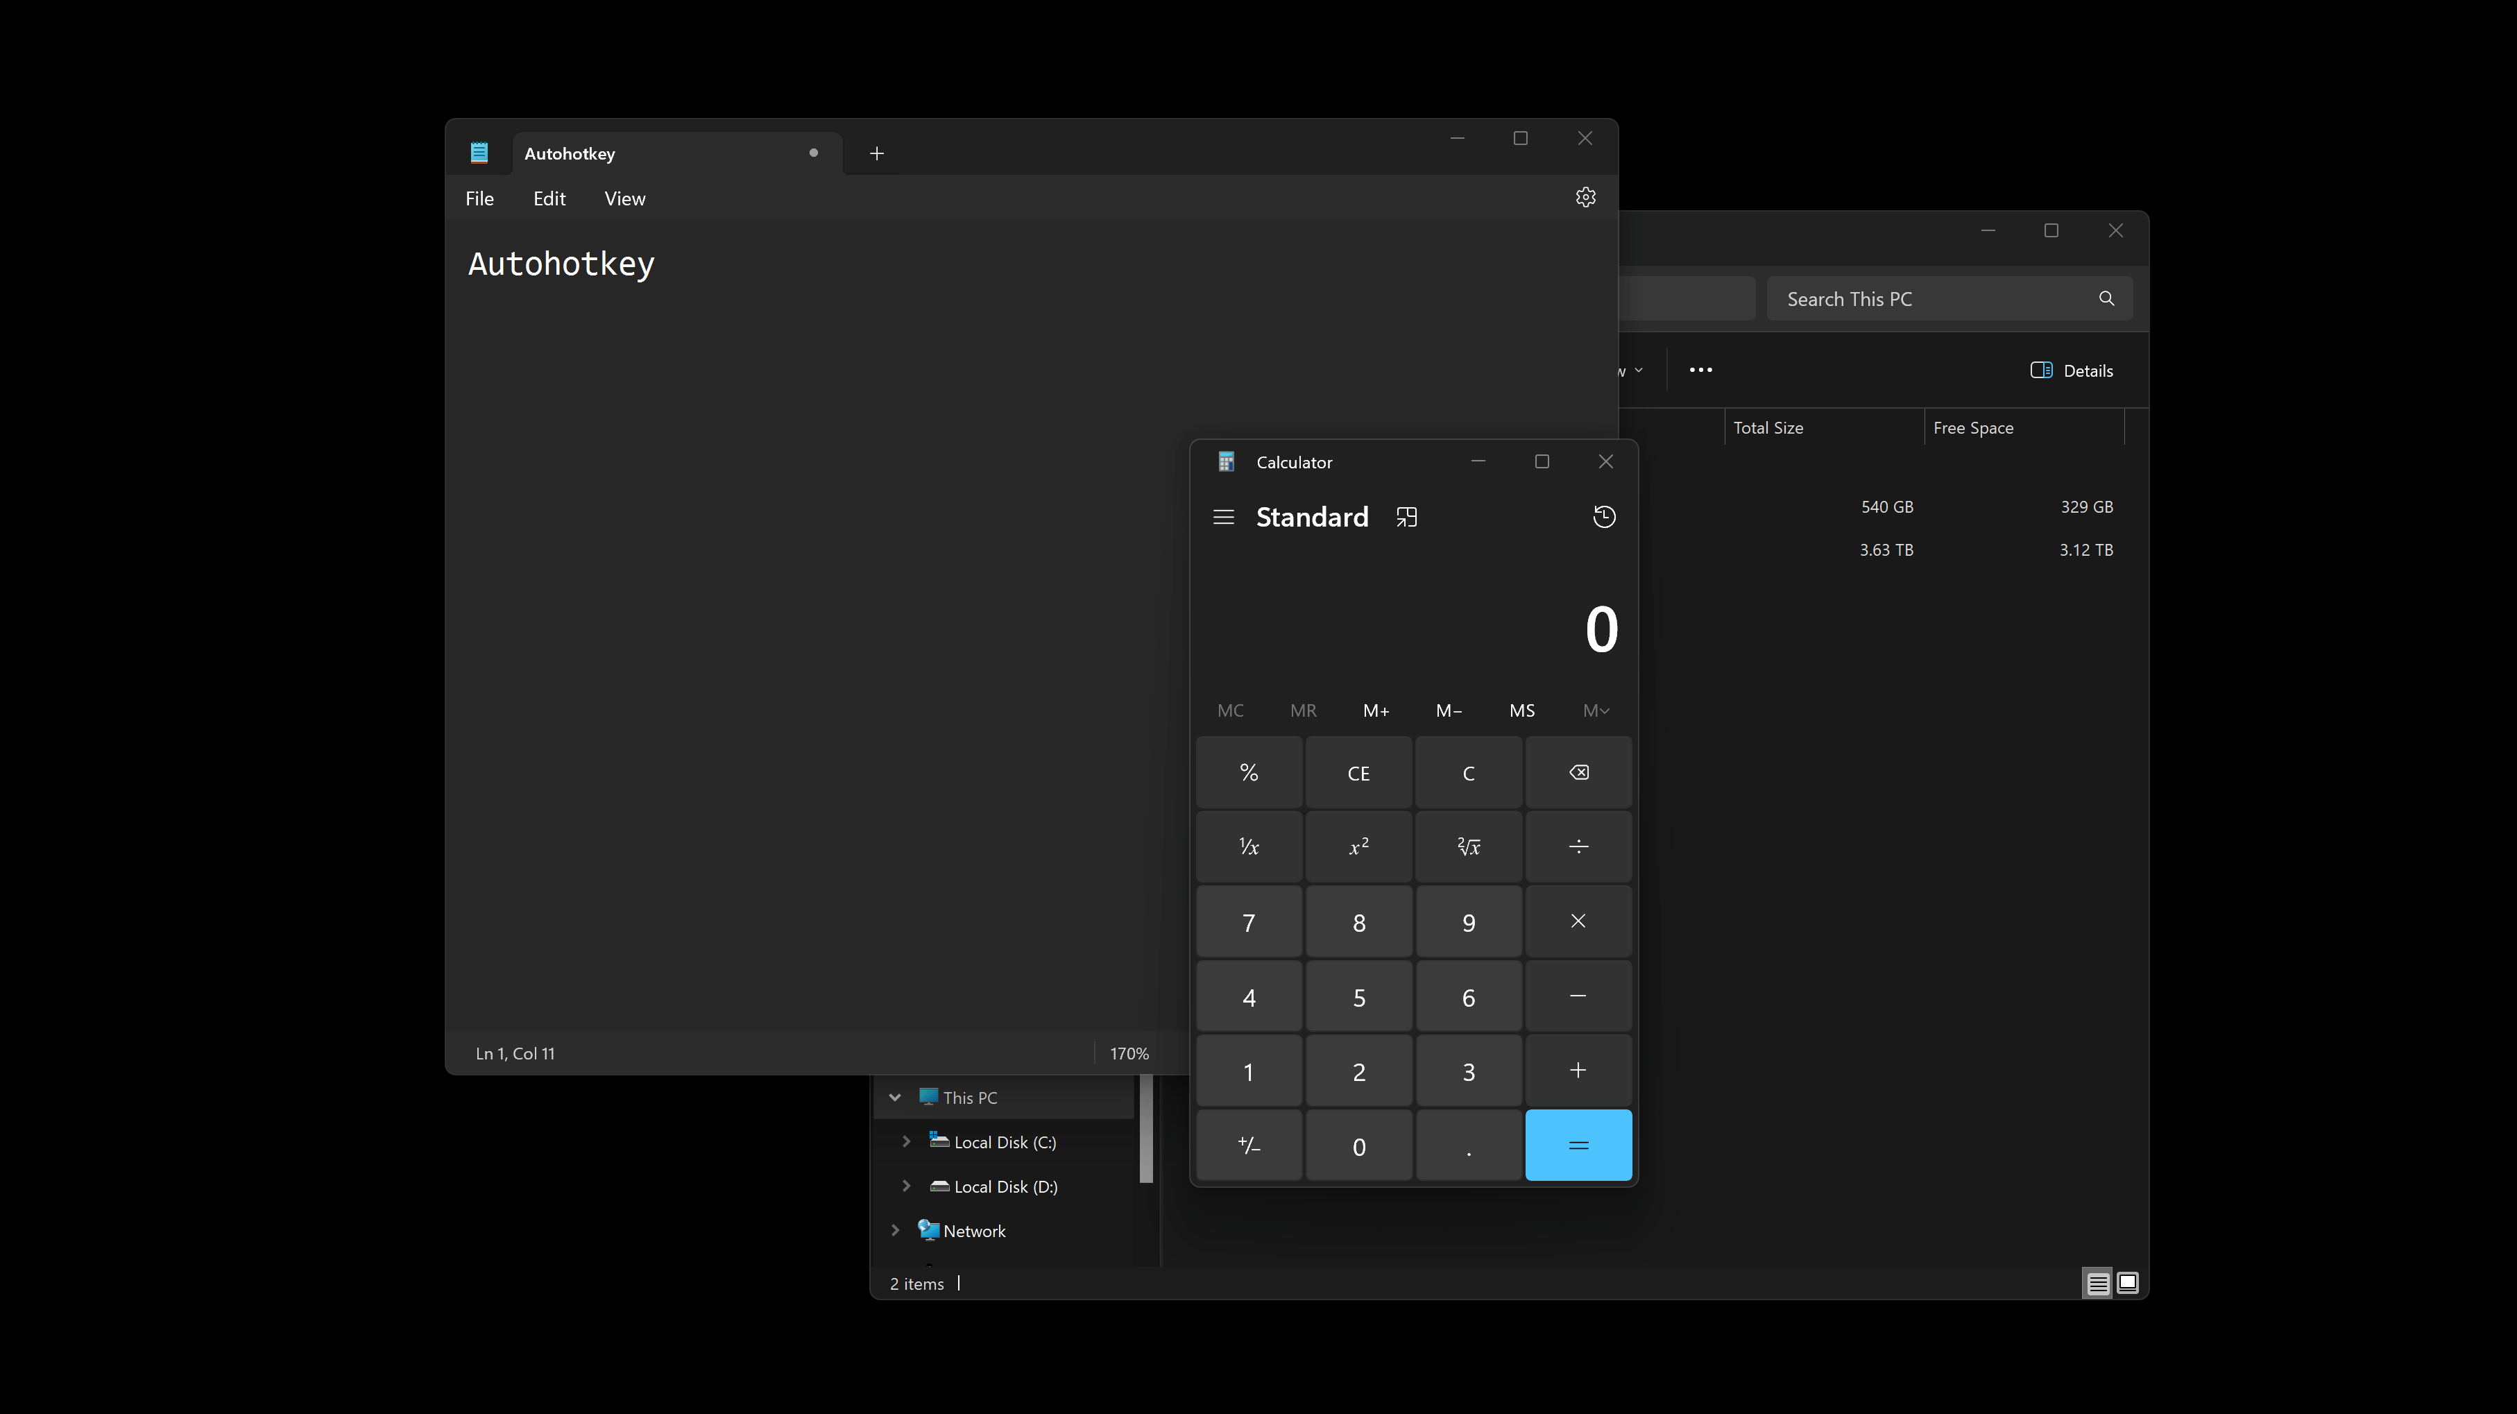This screenshot has width=2517, height=1414.
Task: Click the Calculator M+ memory button
Action: (1376, 710)
